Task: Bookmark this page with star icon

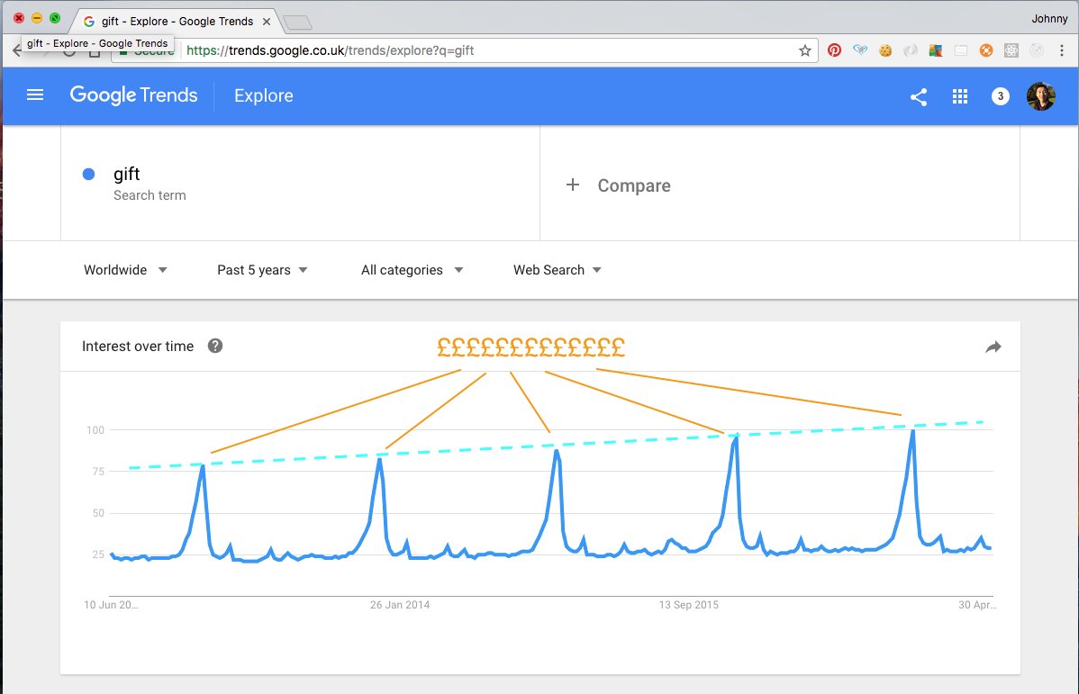Action: point(804,50)
